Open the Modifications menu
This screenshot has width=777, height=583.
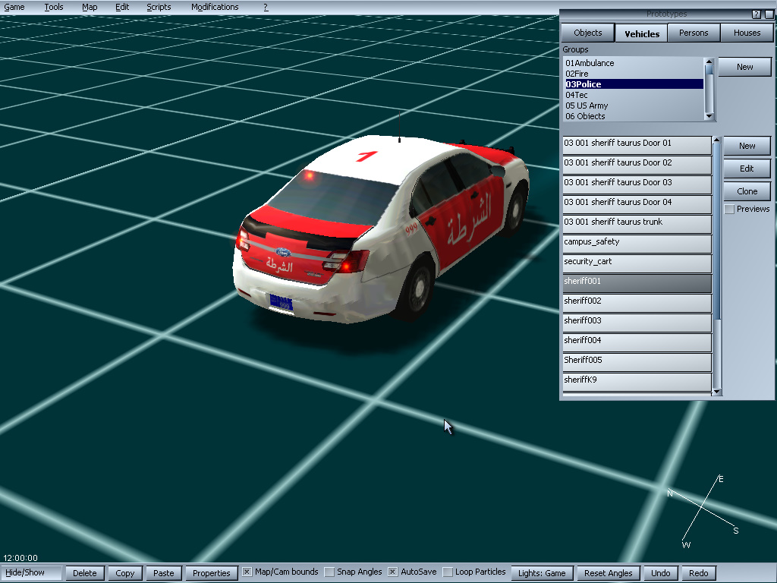[x=215, y=7]
